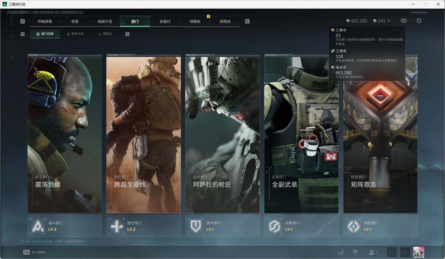Click the plus icon to add 三角币
Image resolution: width=445 pixels, height=259 pixels.
[x=389, y=21]
